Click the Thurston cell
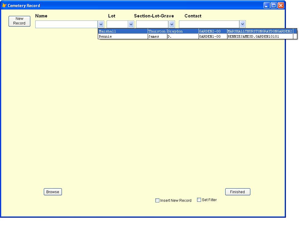304x233 pixels. coord(157,31)
